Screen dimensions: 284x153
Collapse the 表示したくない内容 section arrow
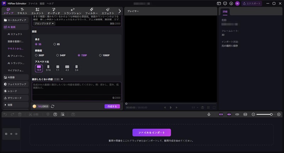(x=62, y=79)
